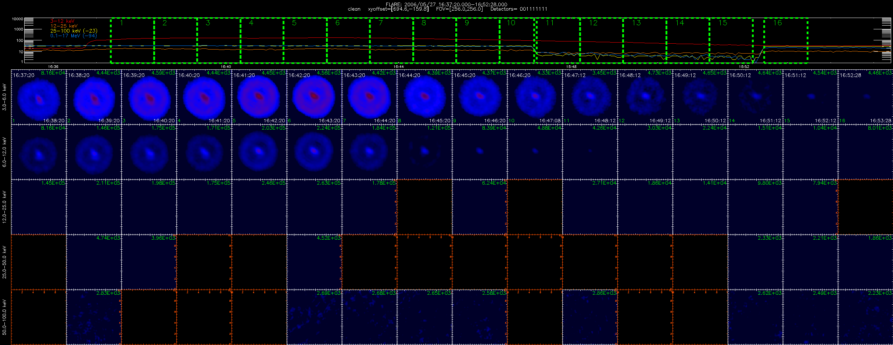Open the 3.0-6.0 keV image at 16:46:20
893x345 pixels.
click(535, 97)
